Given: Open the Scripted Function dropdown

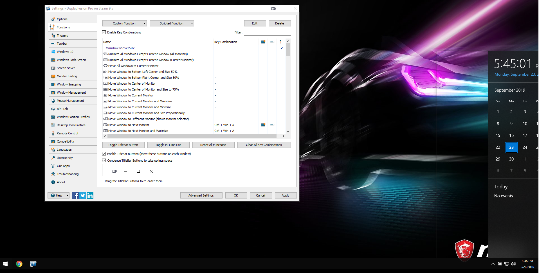Looking at the screenshot, I should pyautogui.click(x=172, y=23).
